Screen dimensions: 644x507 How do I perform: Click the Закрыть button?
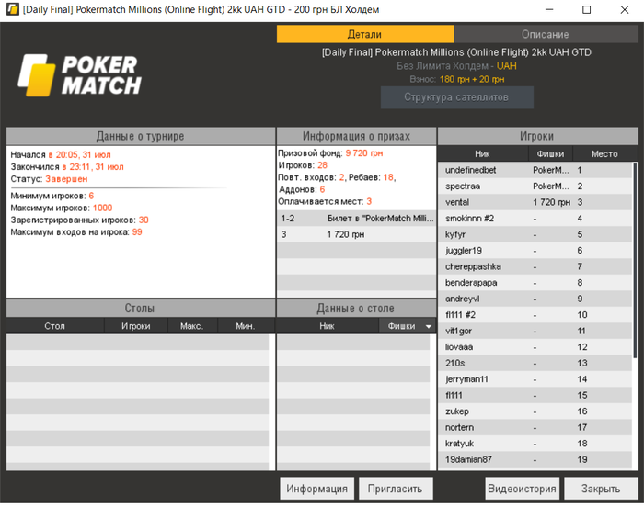[x=601, y=489]
